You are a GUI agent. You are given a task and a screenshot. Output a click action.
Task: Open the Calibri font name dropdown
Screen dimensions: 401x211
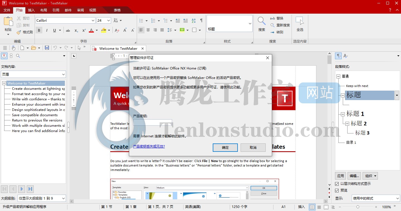pos(93,21)
